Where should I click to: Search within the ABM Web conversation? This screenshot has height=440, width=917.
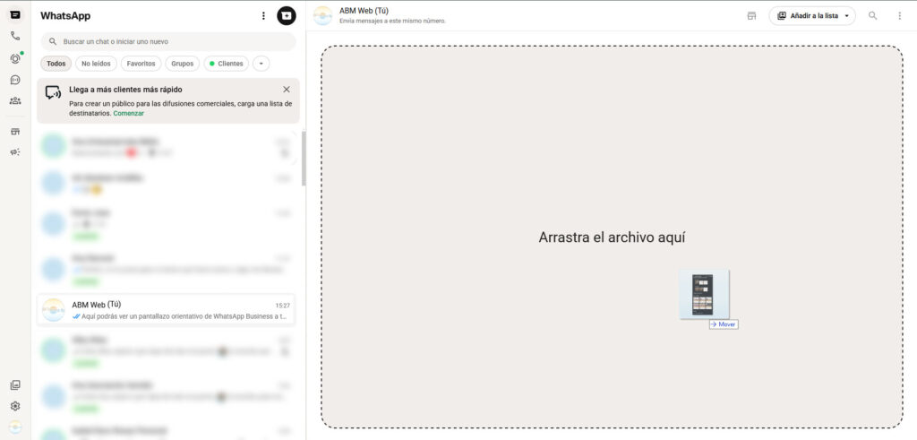point(872,16)
